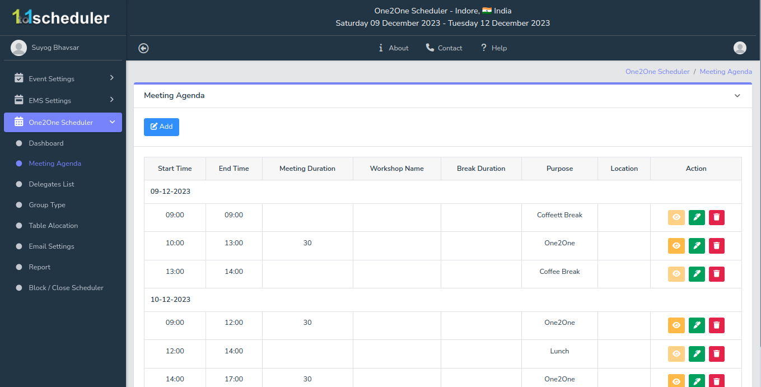View the 12:00 Lunch entry details

coord(676,354)
